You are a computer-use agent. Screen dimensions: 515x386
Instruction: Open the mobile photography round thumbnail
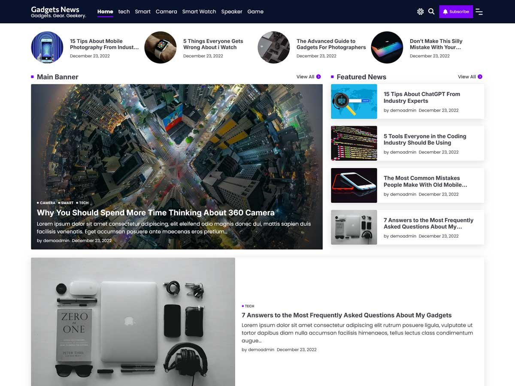coord(47,47)
